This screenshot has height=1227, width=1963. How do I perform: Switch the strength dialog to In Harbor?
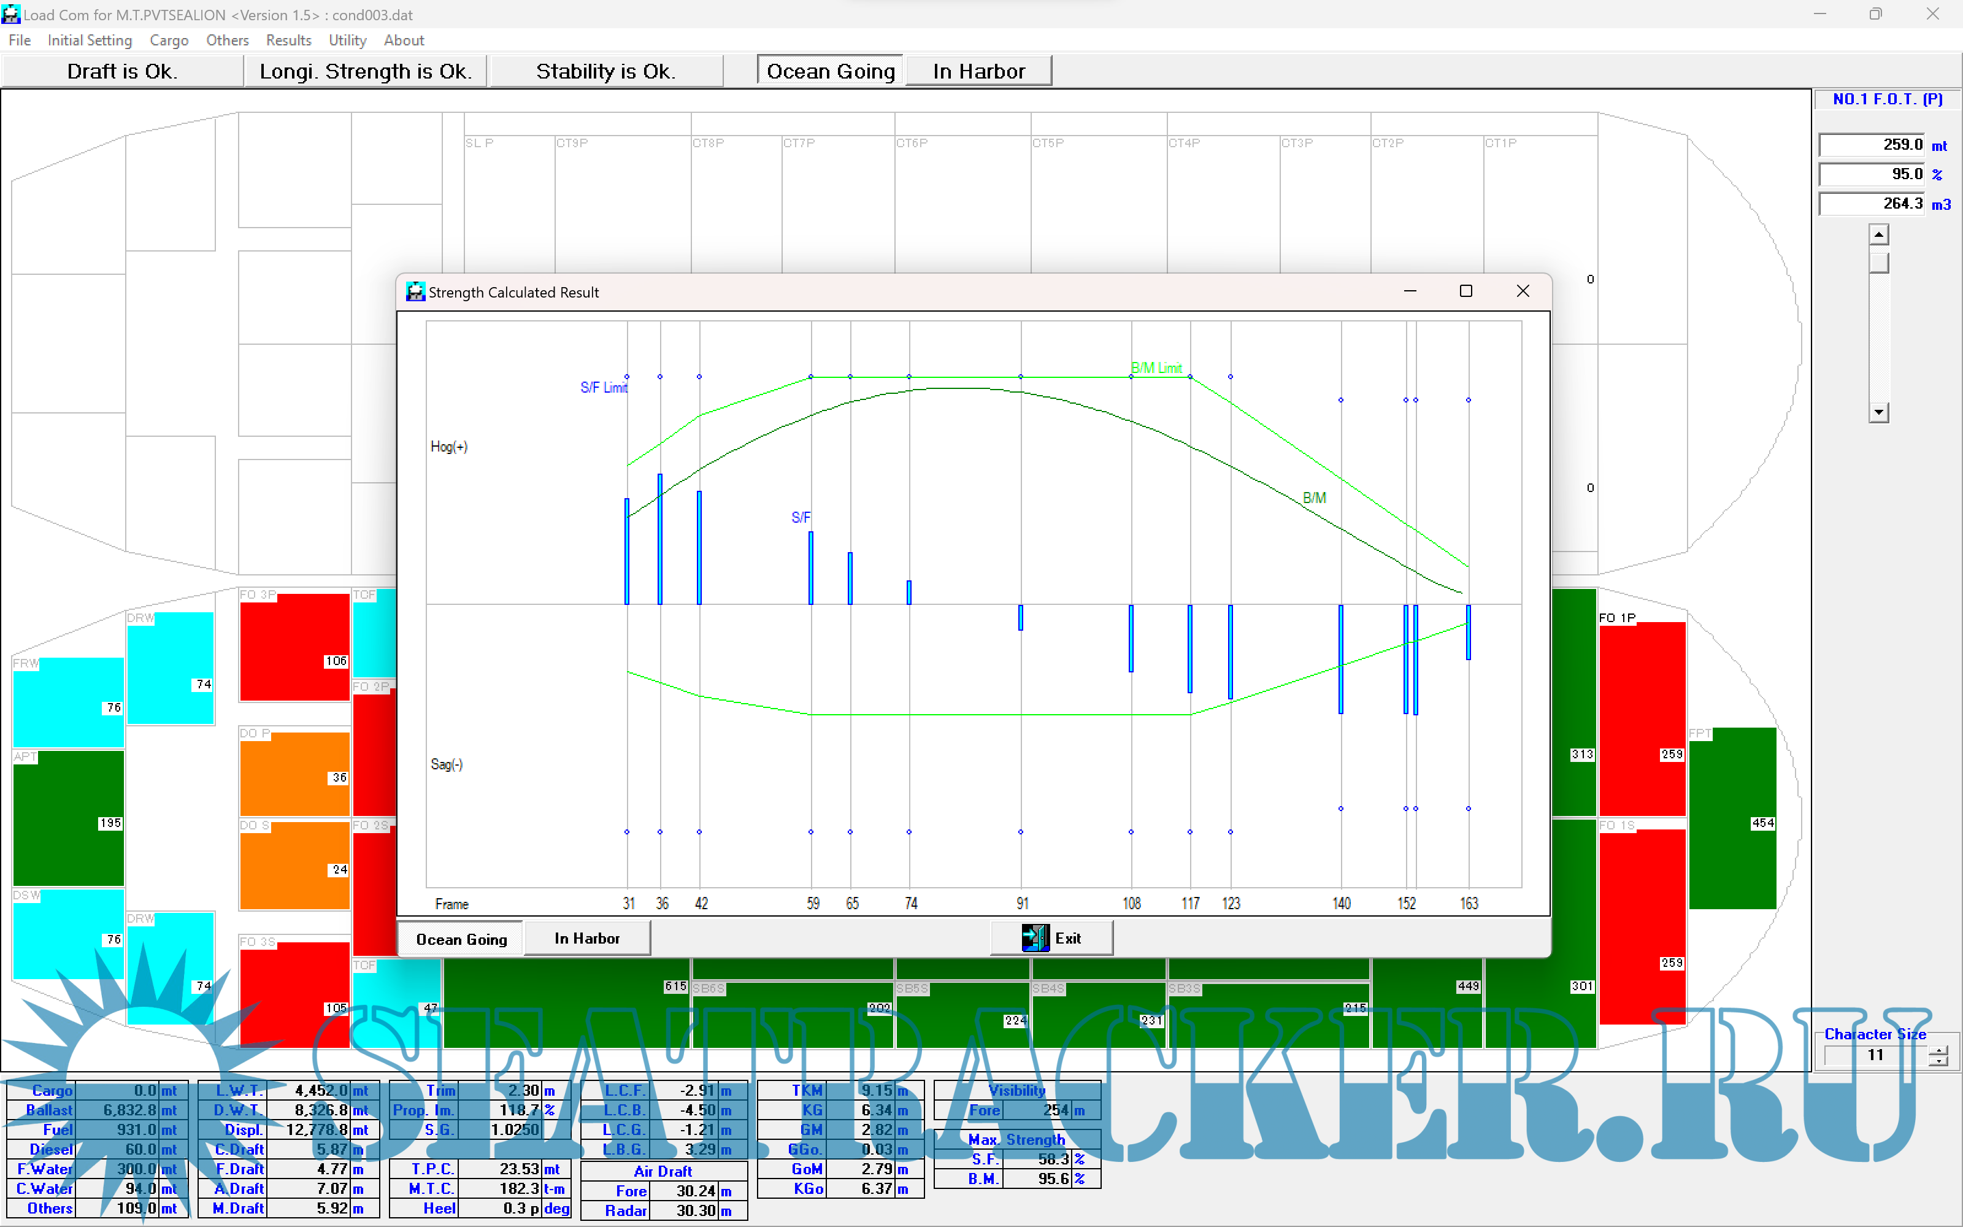coord(586,938)
